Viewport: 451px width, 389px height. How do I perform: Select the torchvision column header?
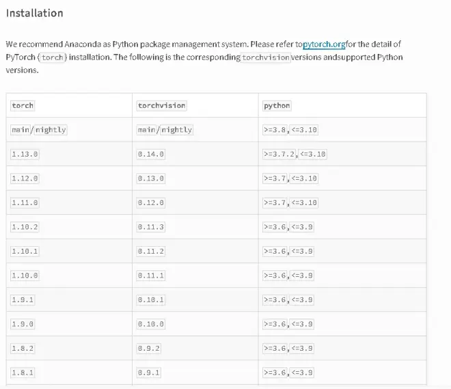pos(162,105)
